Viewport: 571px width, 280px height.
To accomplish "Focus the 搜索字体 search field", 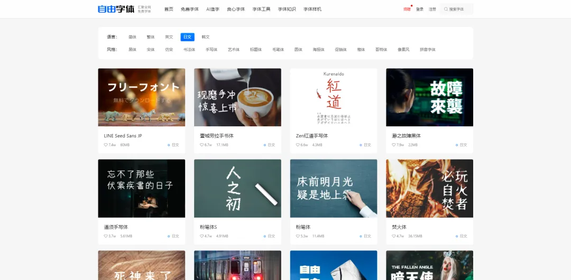I will coord(456,9).
